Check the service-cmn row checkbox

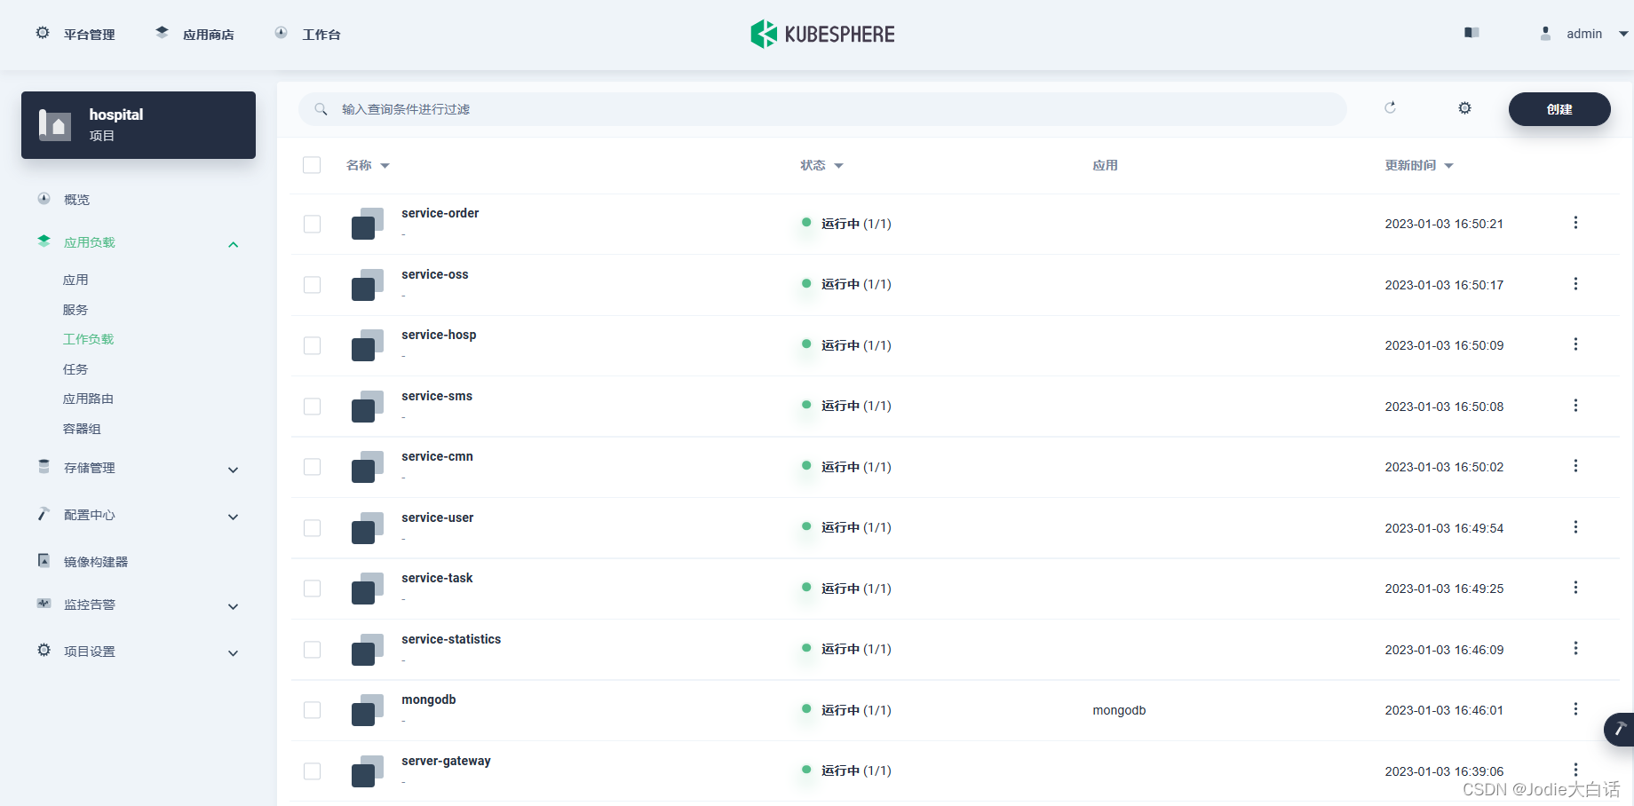(x=312, y=467)
